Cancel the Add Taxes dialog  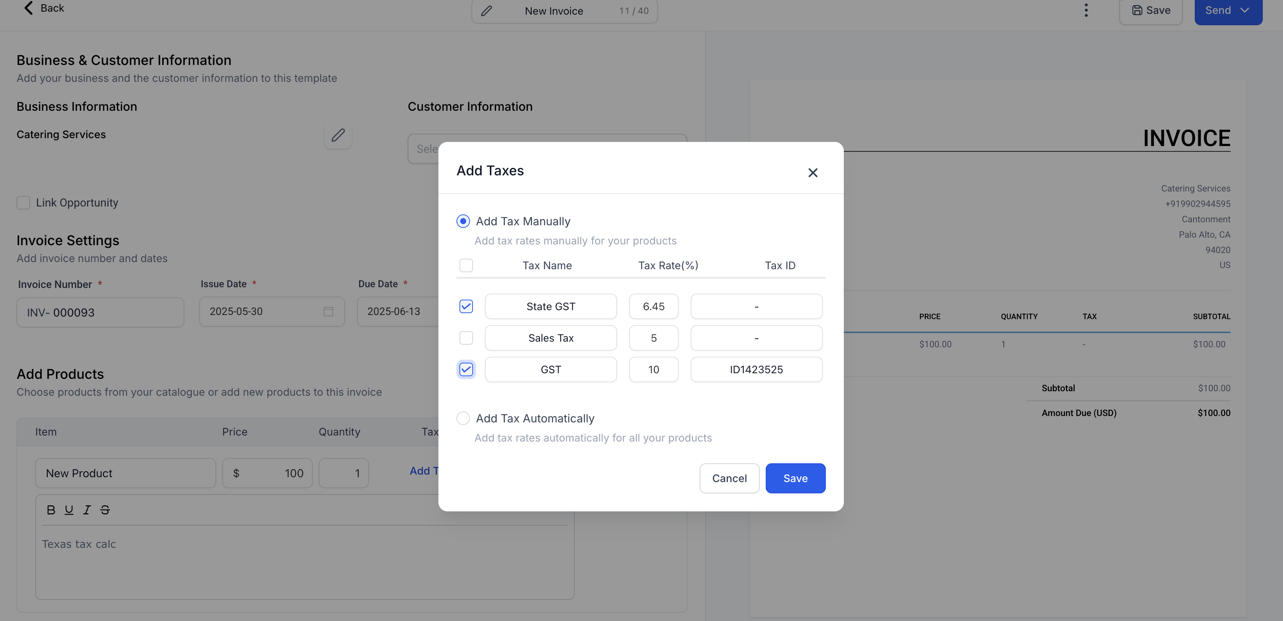click(729, 478)
